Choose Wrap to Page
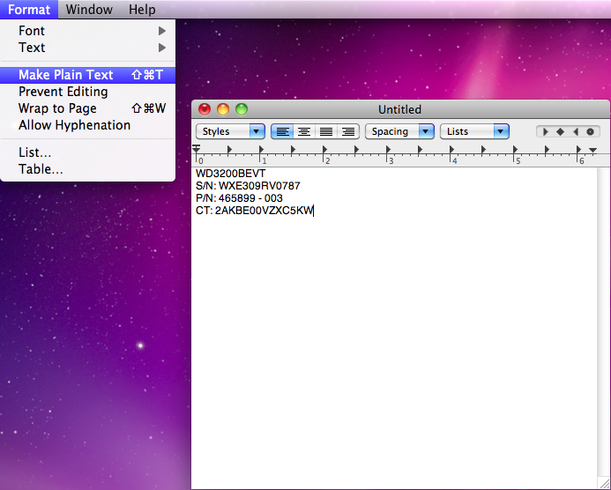 pyautogui.click(x=87, y=108)
